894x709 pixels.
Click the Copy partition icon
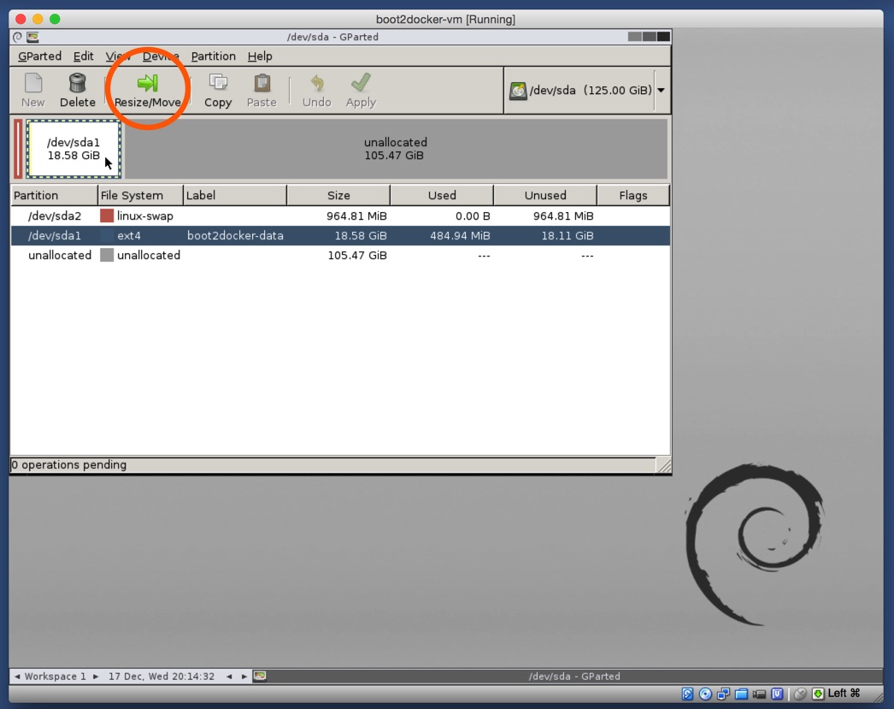point(218,83)
